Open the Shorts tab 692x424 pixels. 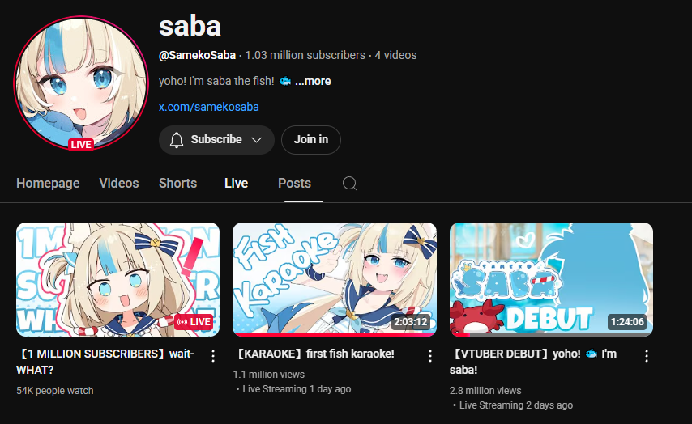click(177, 184)
